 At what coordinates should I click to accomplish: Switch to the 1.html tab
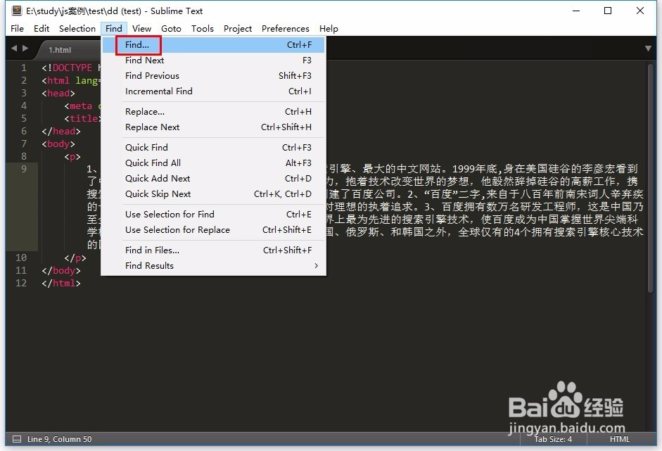point(60,50)
